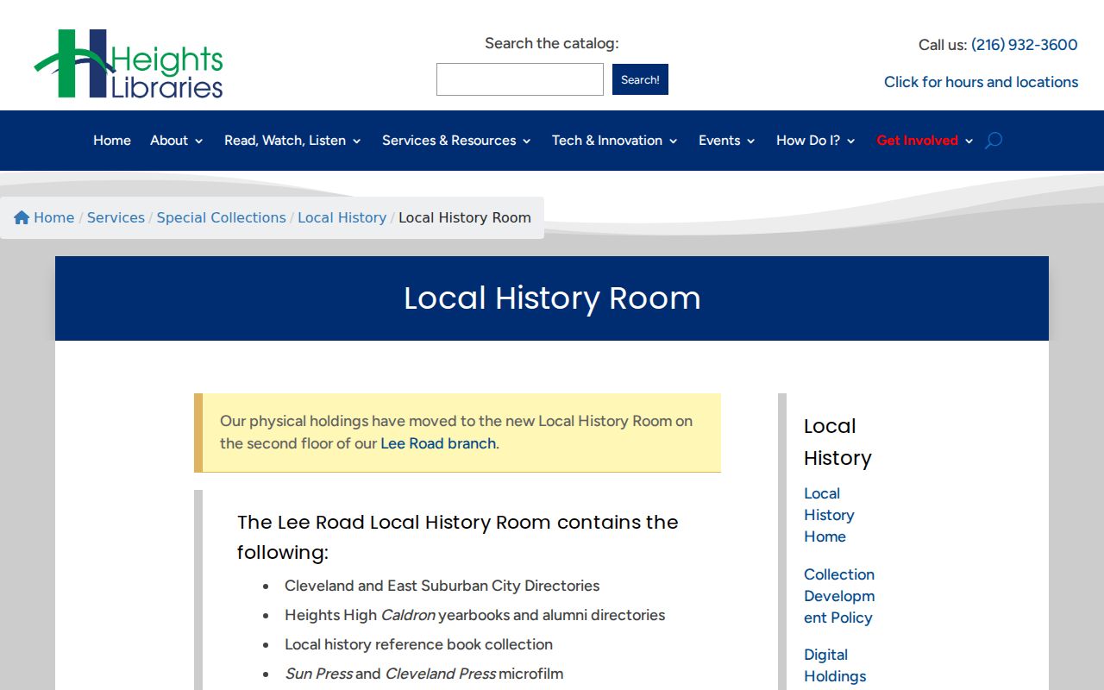Click the Local History Room page title

552,298
